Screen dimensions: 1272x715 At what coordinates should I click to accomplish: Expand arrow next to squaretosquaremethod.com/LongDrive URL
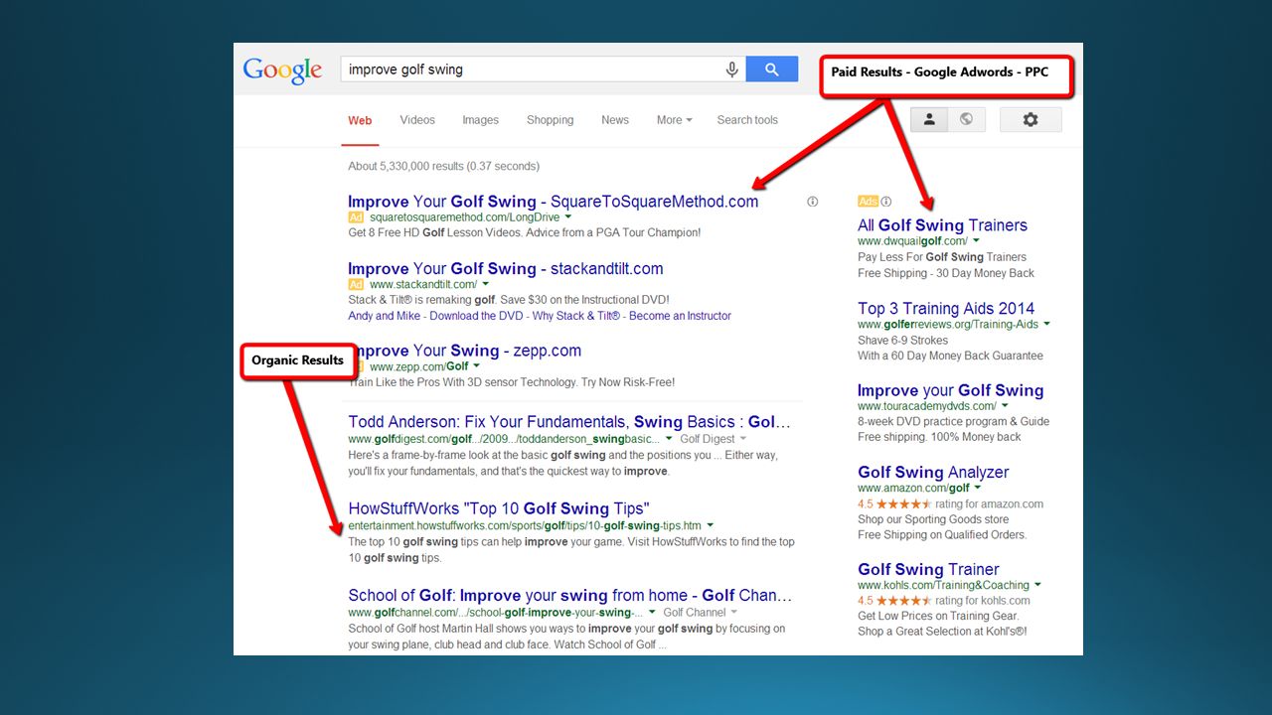click(568, 216)
